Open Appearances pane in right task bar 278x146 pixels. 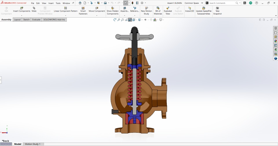[276, 41]
